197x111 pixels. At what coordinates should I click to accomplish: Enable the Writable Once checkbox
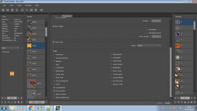coord(148,33)
